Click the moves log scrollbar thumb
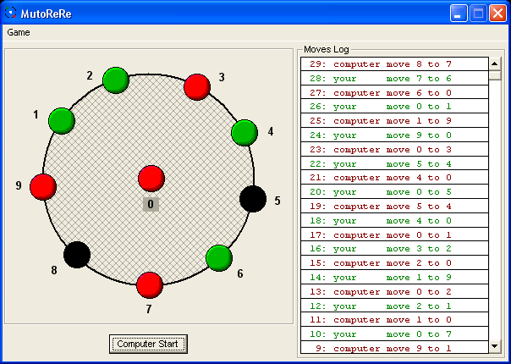Screen dimensions: 511x364 (495, 75)
